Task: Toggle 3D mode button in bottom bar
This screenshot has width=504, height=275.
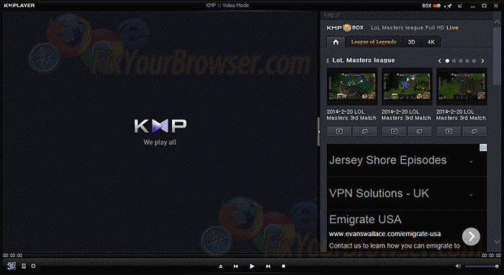Action: [12, 266]
